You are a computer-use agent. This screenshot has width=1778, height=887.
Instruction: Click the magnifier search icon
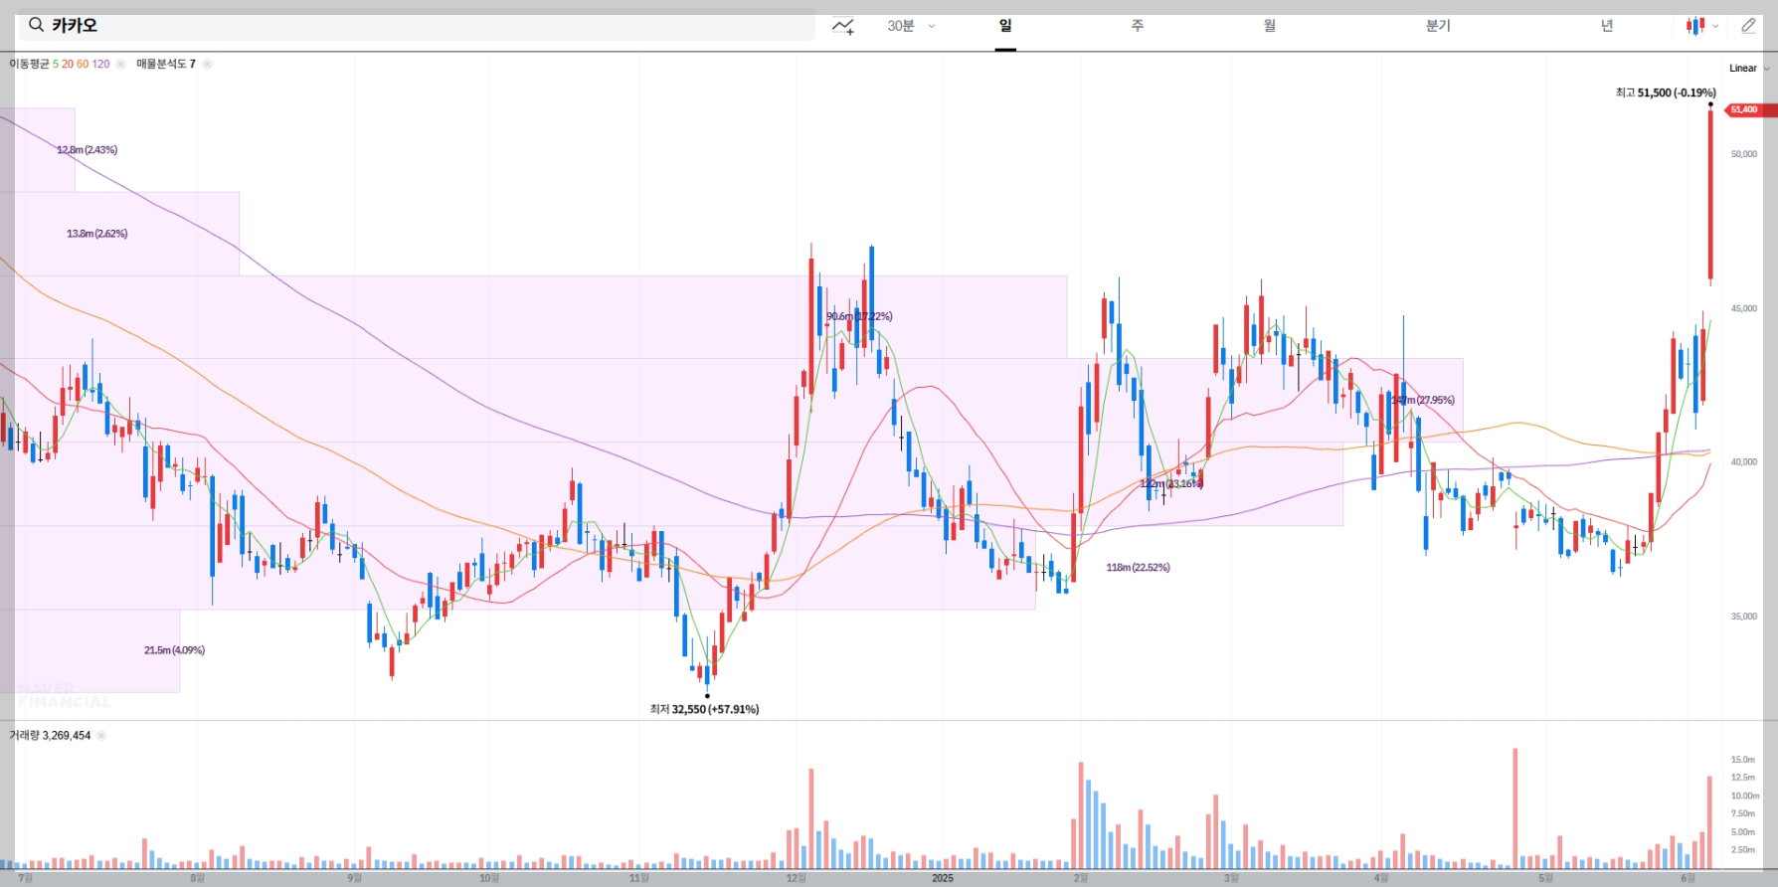pos(36,25)
